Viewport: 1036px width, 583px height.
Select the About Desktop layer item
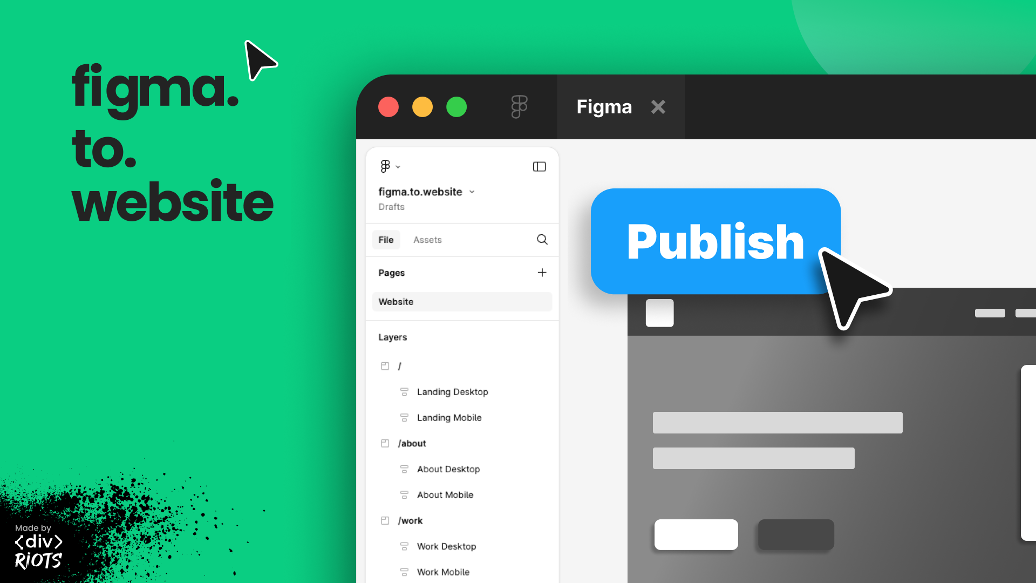(x=449, y=469)
